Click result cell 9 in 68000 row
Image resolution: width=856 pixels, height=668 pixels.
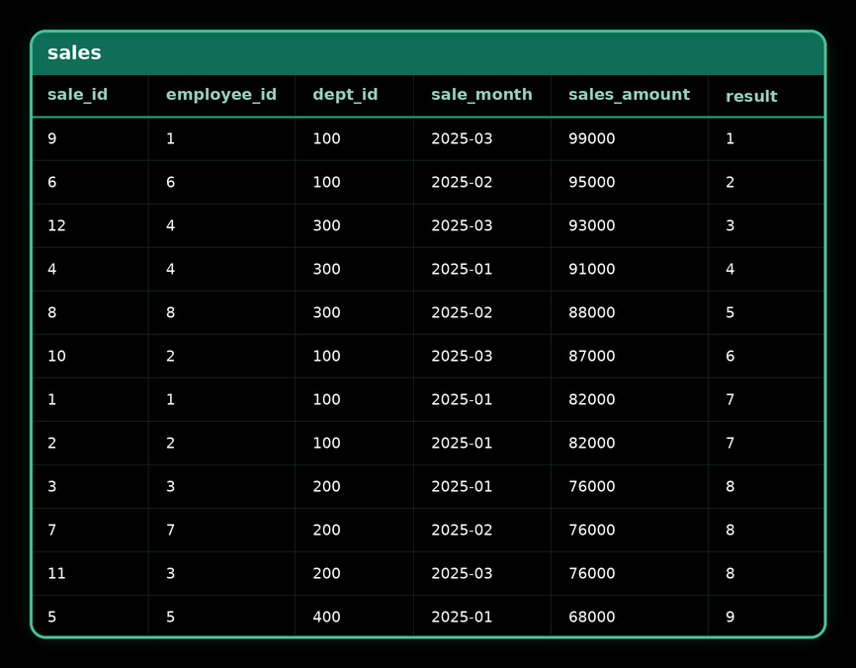click(729, 617)
